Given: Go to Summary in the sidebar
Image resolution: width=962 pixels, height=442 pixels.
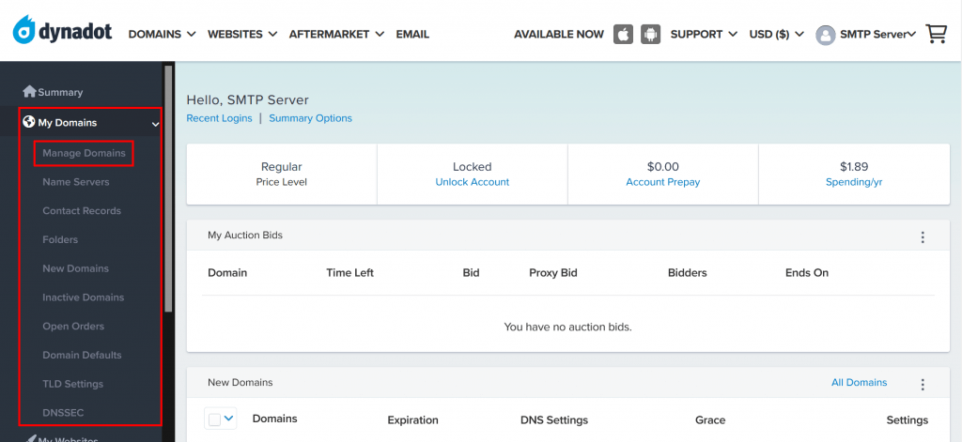Looking at the screenshot, I should point(60,92).
